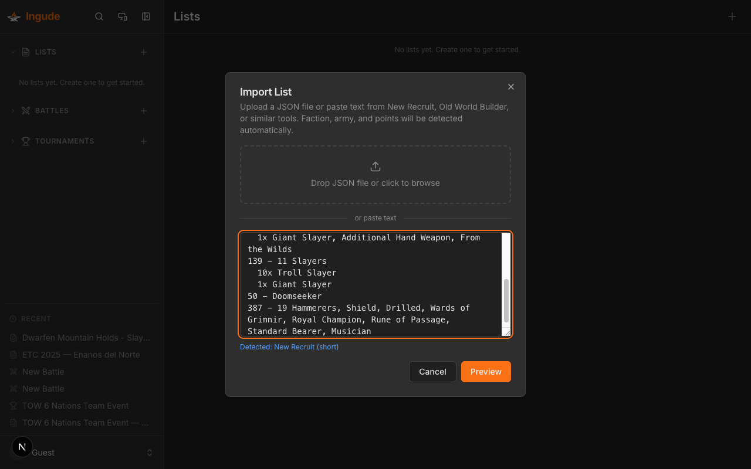Click the document icon next to LISTS
This screenshot has width=751, height=469.
[x=25, y=52]
